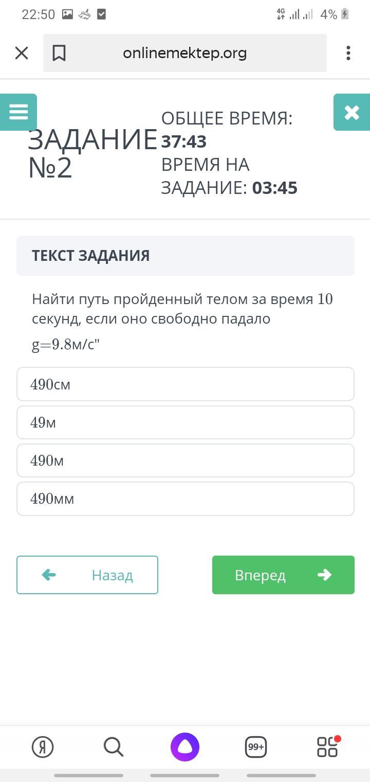Close the task with teal X button
This screenshot has width=370, height=782.
tap(351, 112)
